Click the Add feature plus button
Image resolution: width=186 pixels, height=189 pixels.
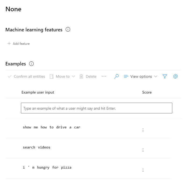(x=9, y=43)
